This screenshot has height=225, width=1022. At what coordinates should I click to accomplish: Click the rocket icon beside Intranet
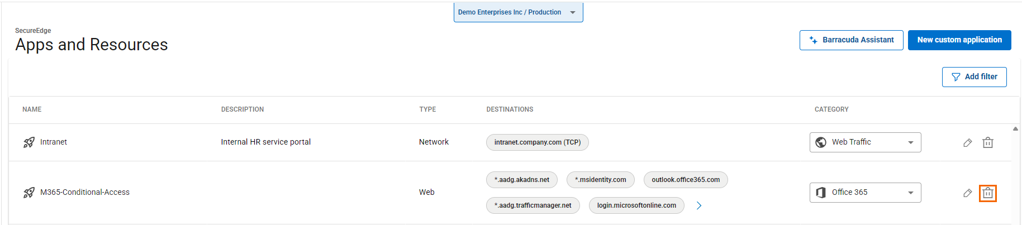pyautogui.click(x=29, y=142)
